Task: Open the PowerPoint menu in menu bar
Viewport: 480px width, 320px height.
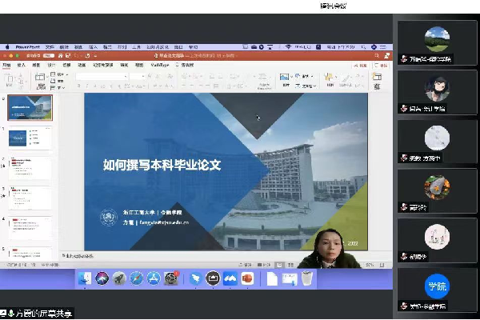Action: [27, 47]
